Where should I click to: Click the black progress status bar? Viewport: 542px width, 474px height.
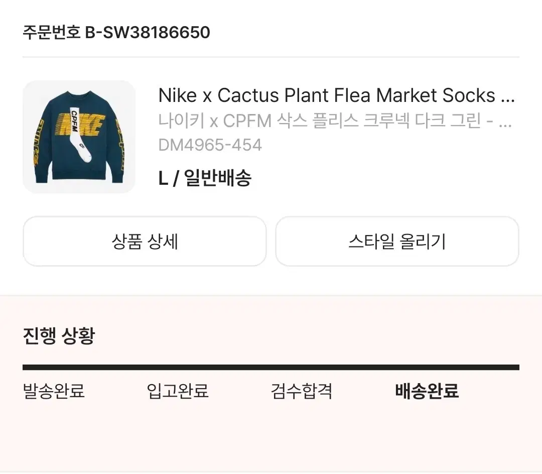tap(271, 368)
